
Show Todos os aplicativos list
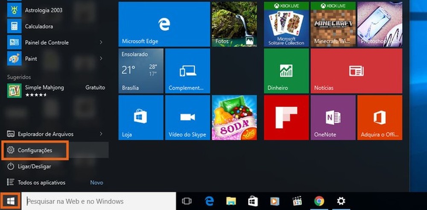point(41,182)
